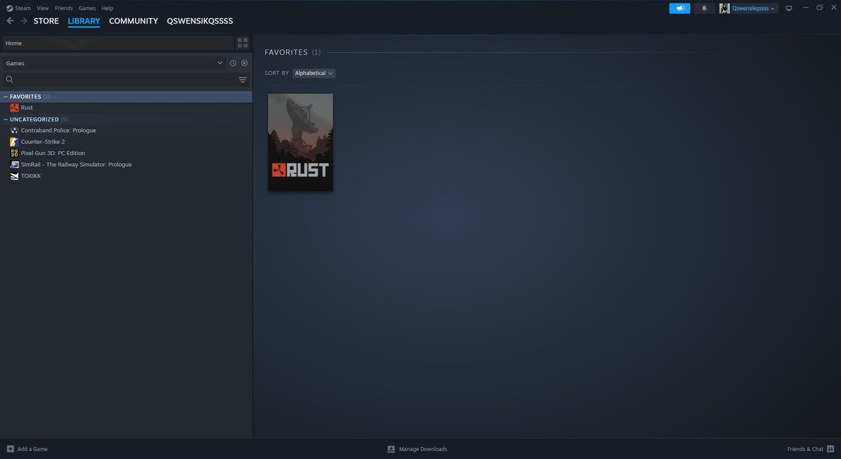Switch to the COMMUNITY tab
Screen dimensions: 841x459
133,21
